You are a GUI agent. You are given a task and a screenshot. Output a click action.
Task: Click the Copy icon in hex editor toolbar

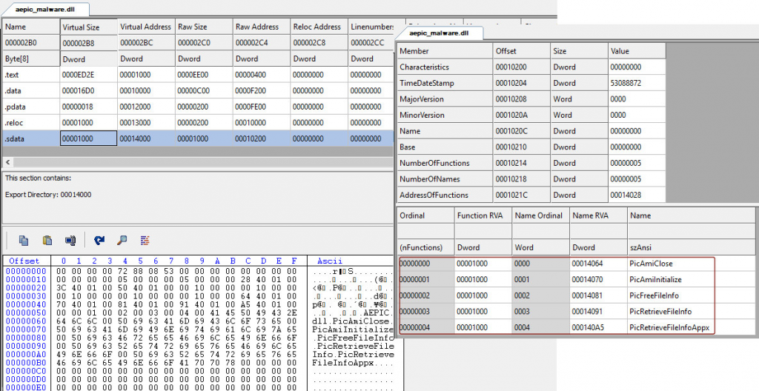point(24,240)
